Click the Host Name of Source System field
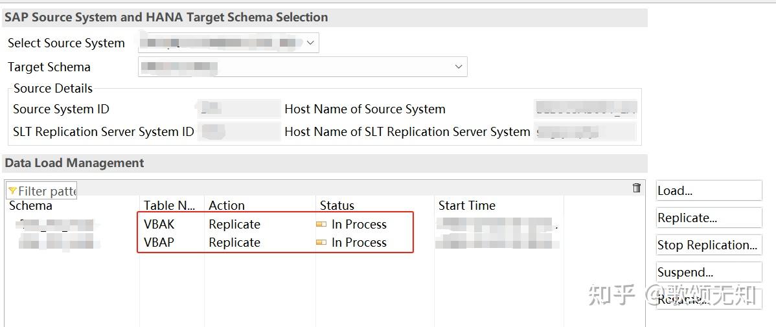 [x=586, y=109]
